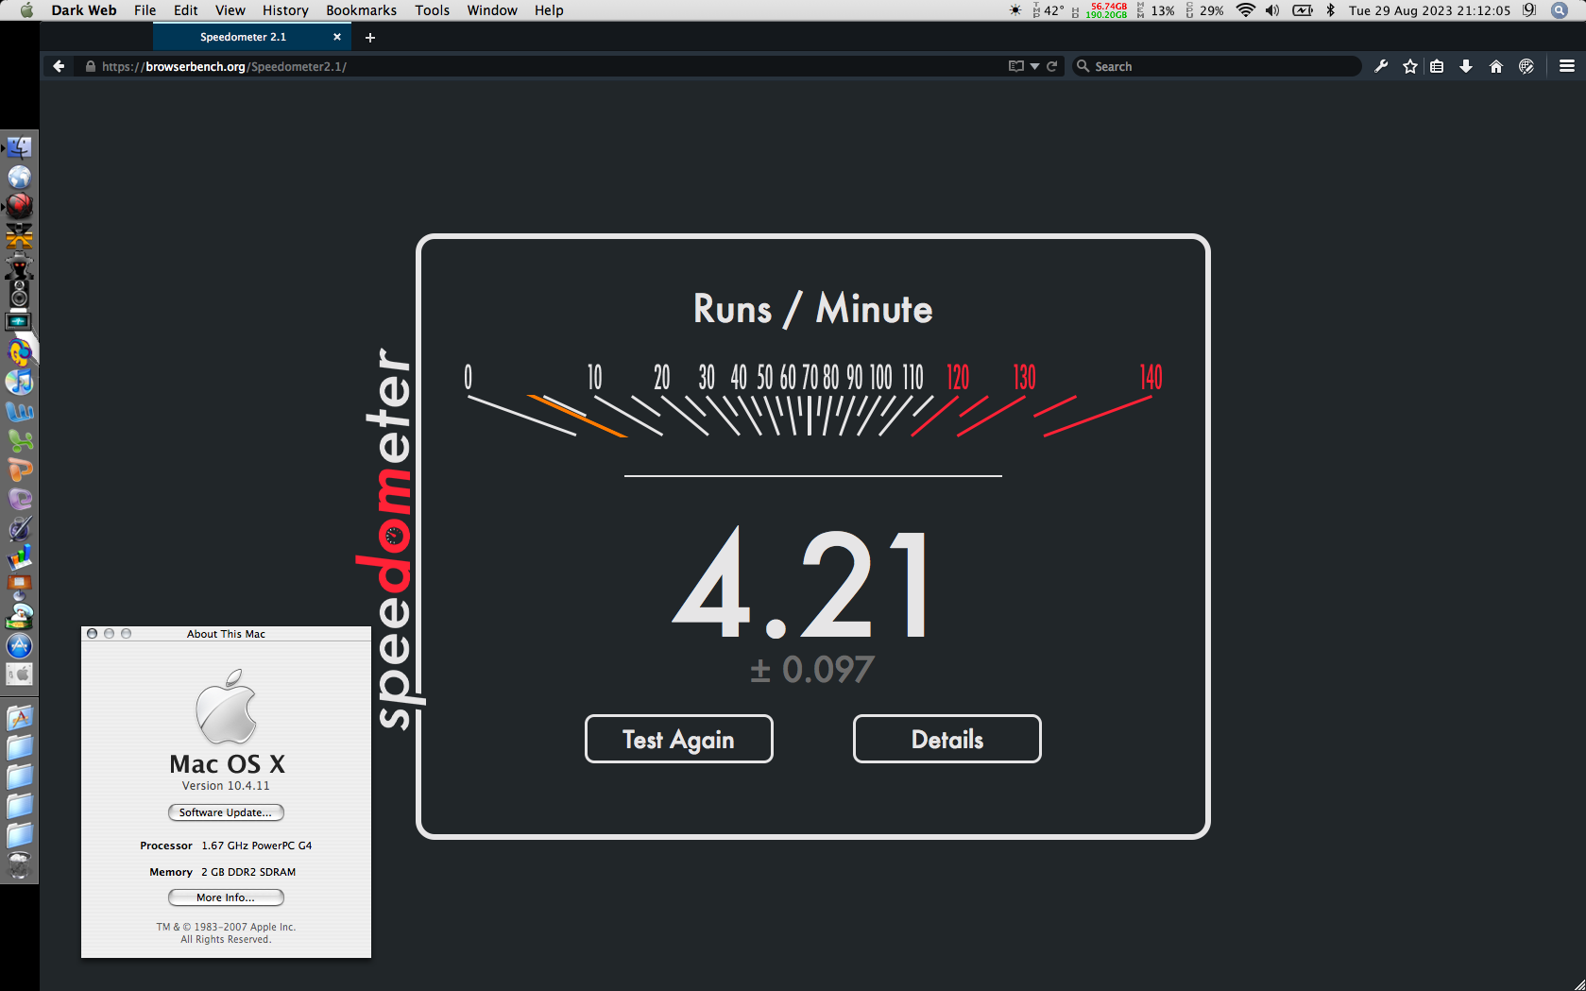The image size is (1586, 991).
Task: Launch Microsoft Word from the Dock
Action: (x=19, y=411)
